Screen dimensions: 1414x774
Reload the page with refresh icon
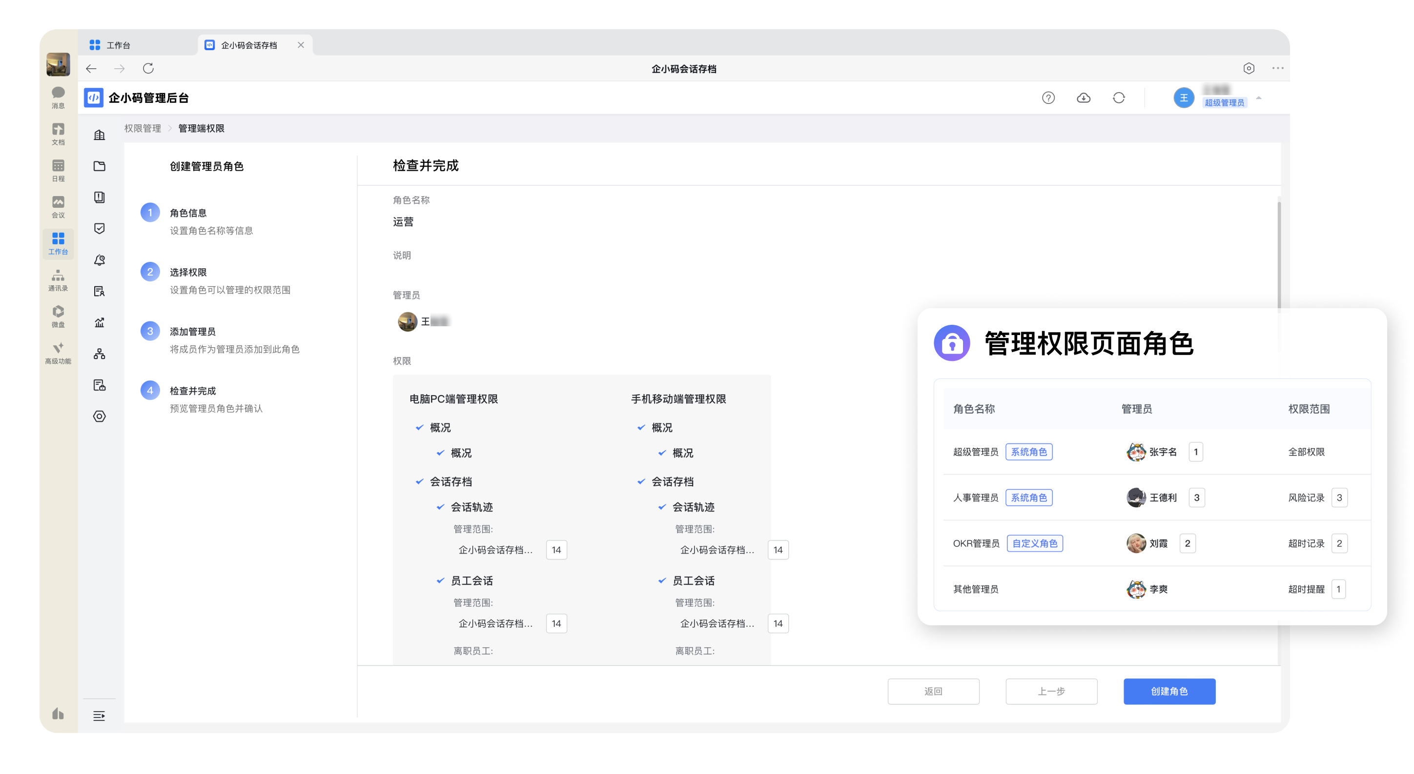pyautogui.click(x=148, y=69)
